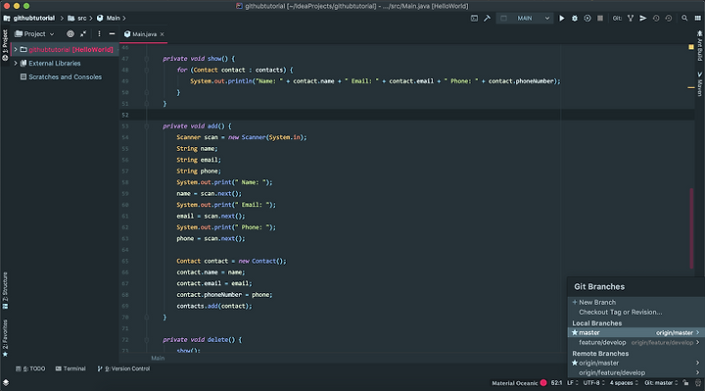Open the 6: TODO tool window
The width and height of the screenshot is (705, 391).
[30, 368]
